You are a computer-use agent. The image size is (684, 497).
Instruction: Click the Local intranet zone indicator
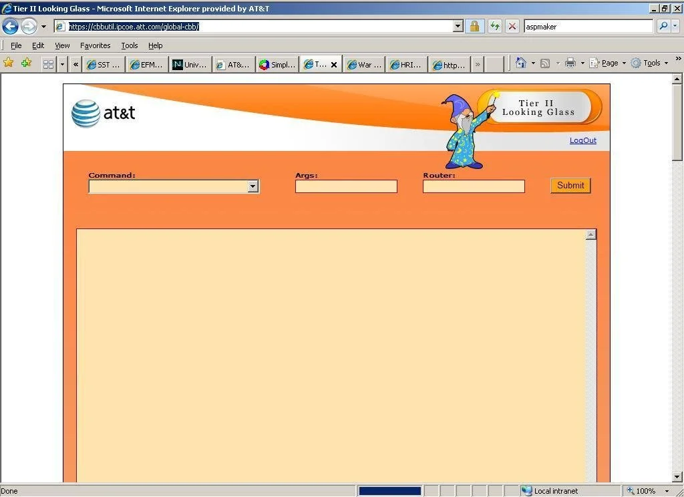tap(550, 491)
